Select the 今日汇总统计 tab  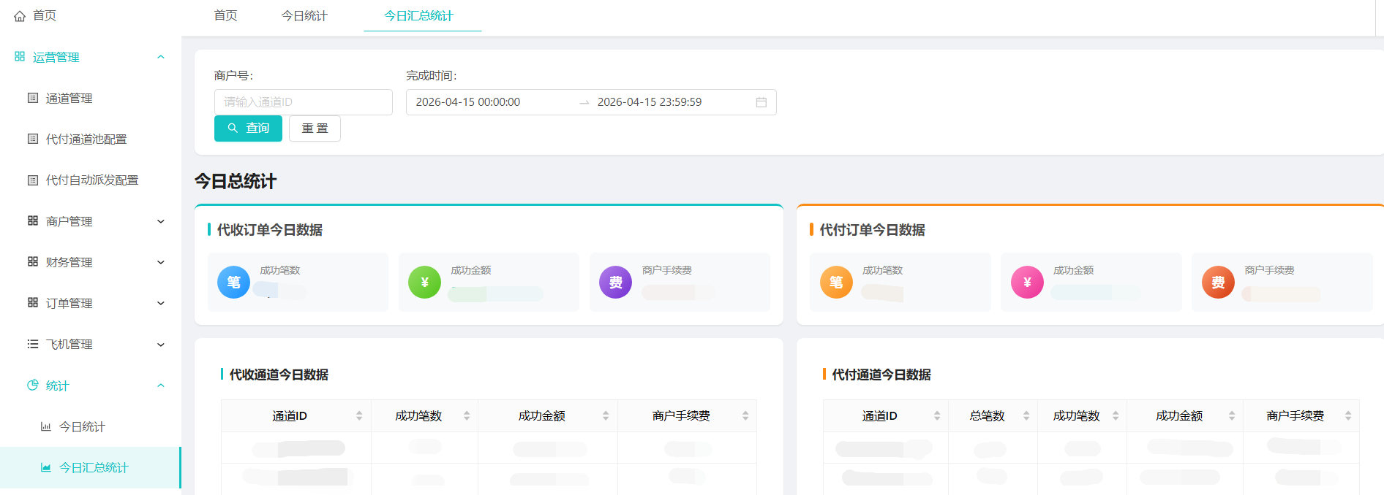(x=418, y=15)
